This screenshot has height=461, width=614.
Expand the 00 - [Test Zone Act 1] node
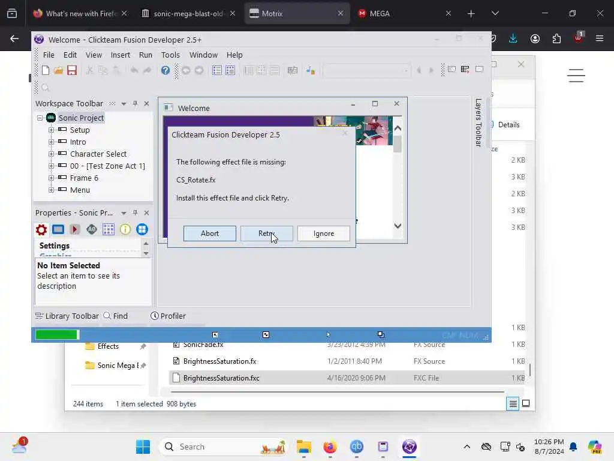point(52,166)
